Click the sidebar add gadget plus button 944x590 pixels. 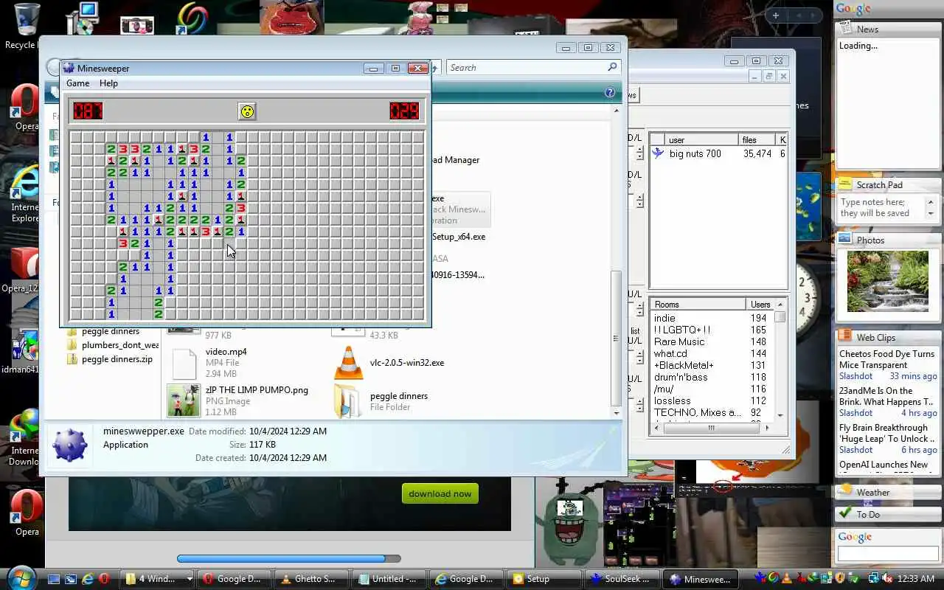click(776, 15)
